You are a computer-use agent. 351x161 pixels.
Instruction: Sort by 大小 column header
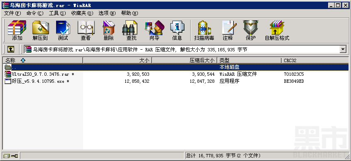point(118,60)
